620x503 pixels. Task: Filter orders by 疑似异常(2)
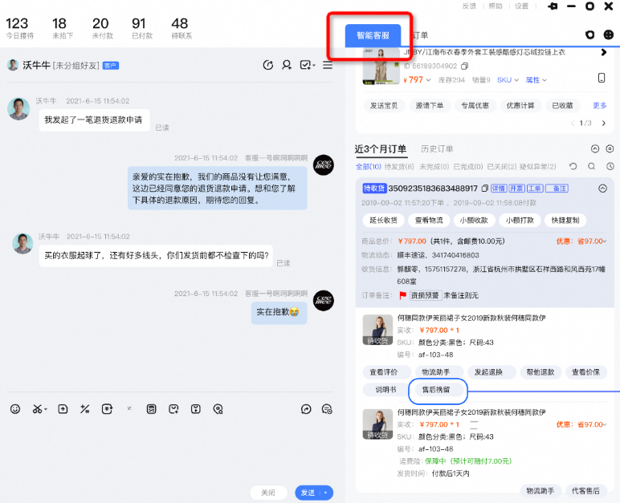coord(538,166)
